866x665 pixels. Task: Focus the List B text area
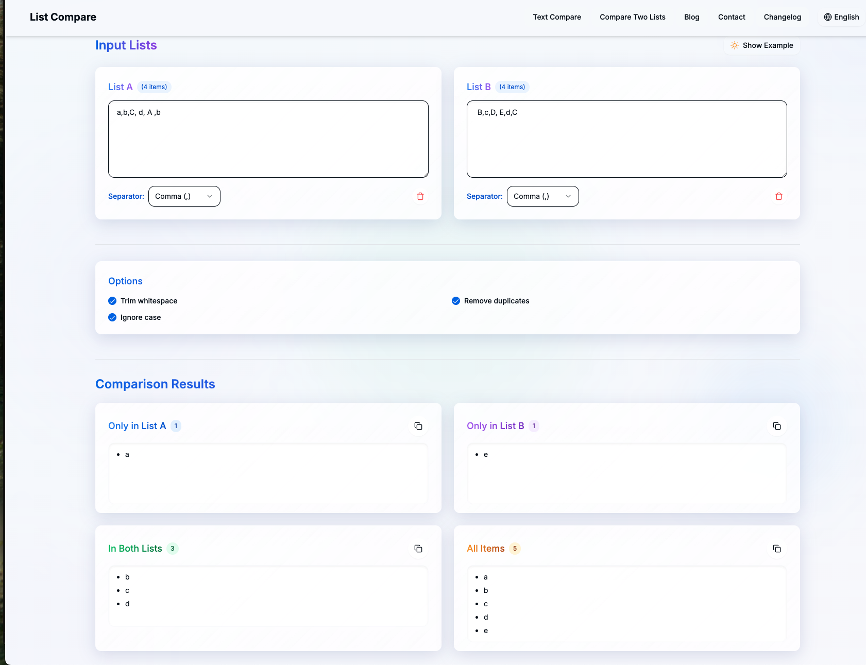coord(626,139)
